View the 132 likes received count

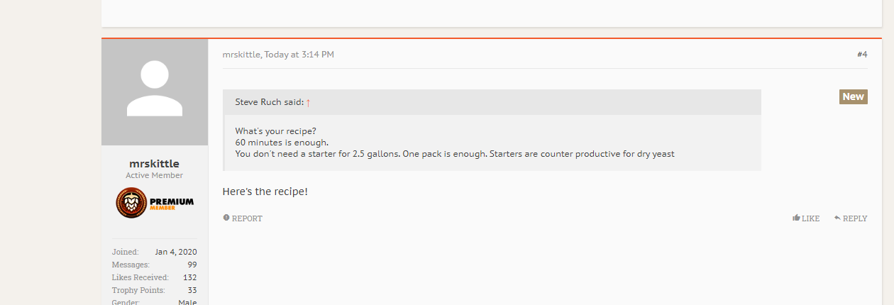pyautogui.click(x=190, y=277)
